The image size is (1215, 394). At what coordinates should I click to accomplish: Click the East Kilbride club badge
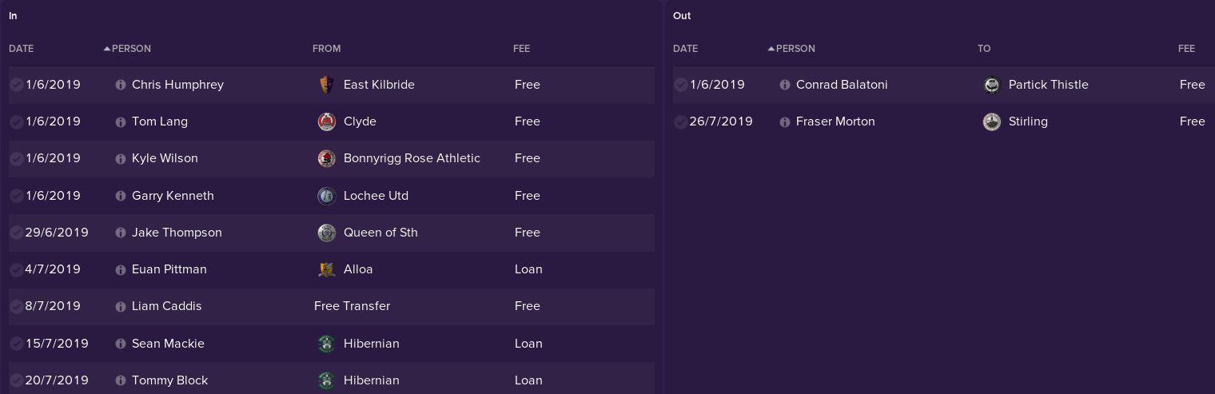(326, 85)
